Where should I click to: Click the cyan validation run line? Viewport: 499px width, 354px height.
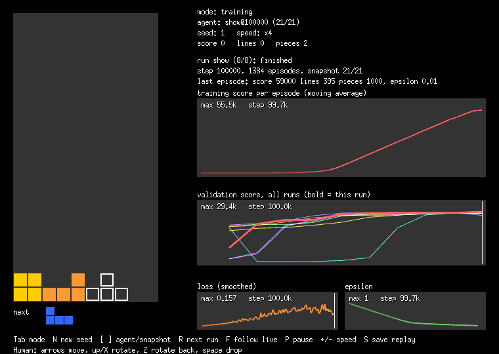(383, 243)
